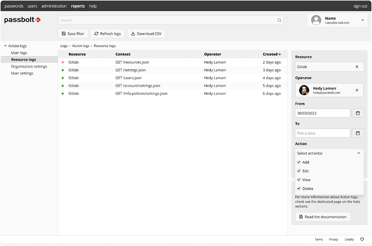
Task: Click '2 days ago' created cell
Action: pos(272,62)
